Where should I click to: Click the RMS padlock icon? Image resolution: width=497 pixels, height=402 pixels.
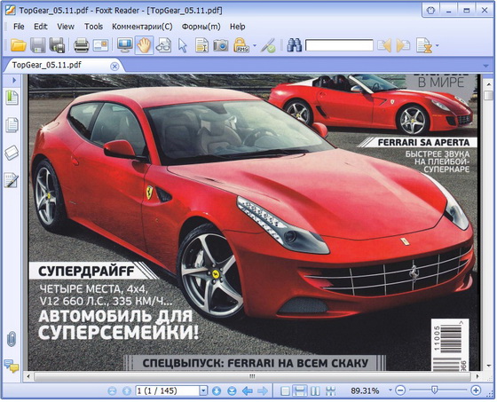tap(241, 45)
